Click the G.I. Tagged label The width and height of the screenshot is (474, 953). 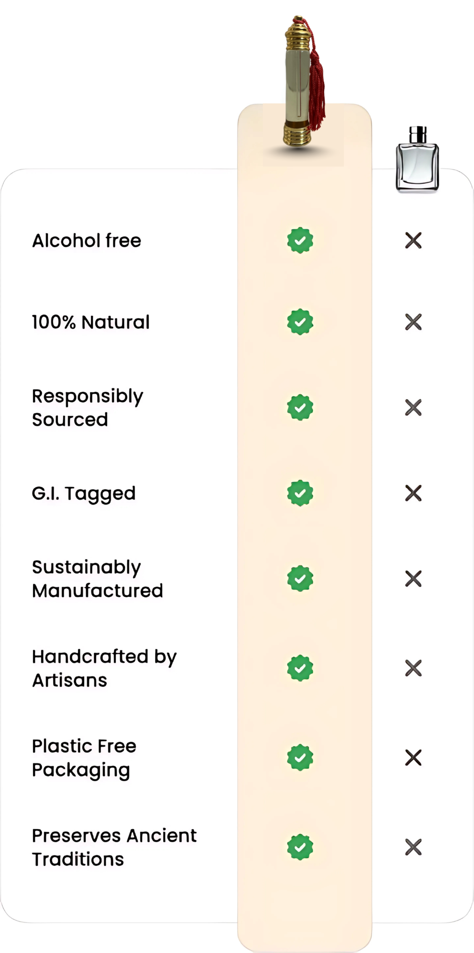[84, 493]
